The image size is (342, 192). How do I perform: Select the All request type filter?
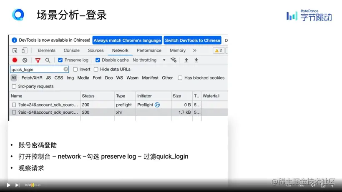tap(14, 78)
